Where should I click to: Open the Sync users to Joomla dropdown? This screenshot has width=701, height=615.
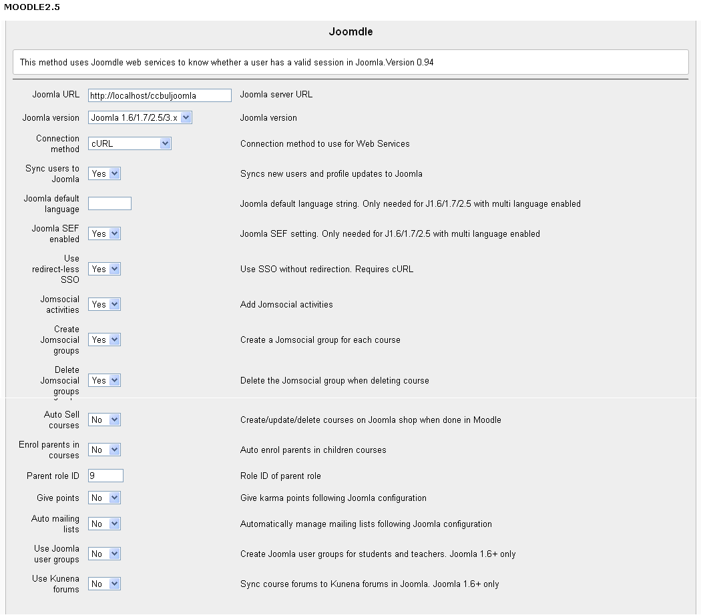coord(104,173)
